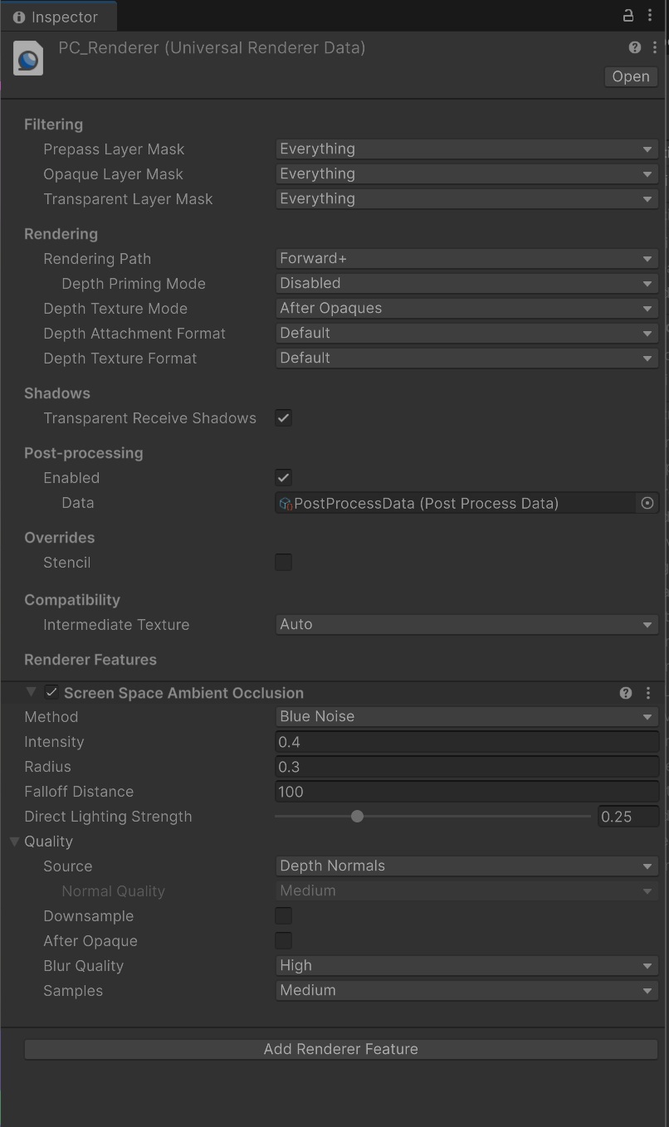Image resolution: width=669 pixels, height=1127 pixels.
Task: Click the Direct Lighting Strength slider handle
Action: pos(357,817)
